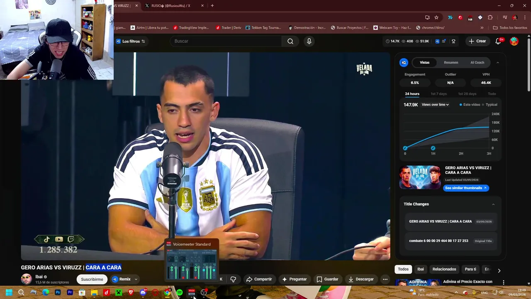
Task: Collapse the Title Changes section
Action: 493,204
